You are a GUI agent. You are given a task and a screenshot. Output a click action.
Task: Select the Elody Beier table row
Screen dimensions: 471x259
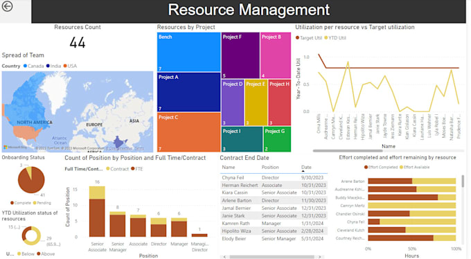pyautogui.click(x=274, y=238)
